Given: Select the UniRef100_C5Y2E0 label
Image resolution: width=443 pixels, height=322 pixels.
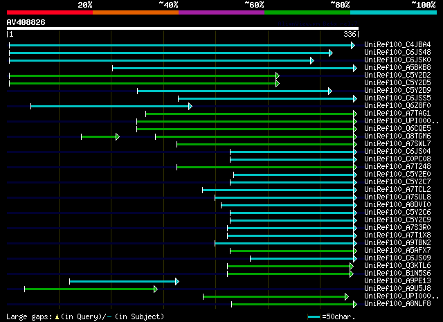Looking at the screenshot, I should point(397,174).
